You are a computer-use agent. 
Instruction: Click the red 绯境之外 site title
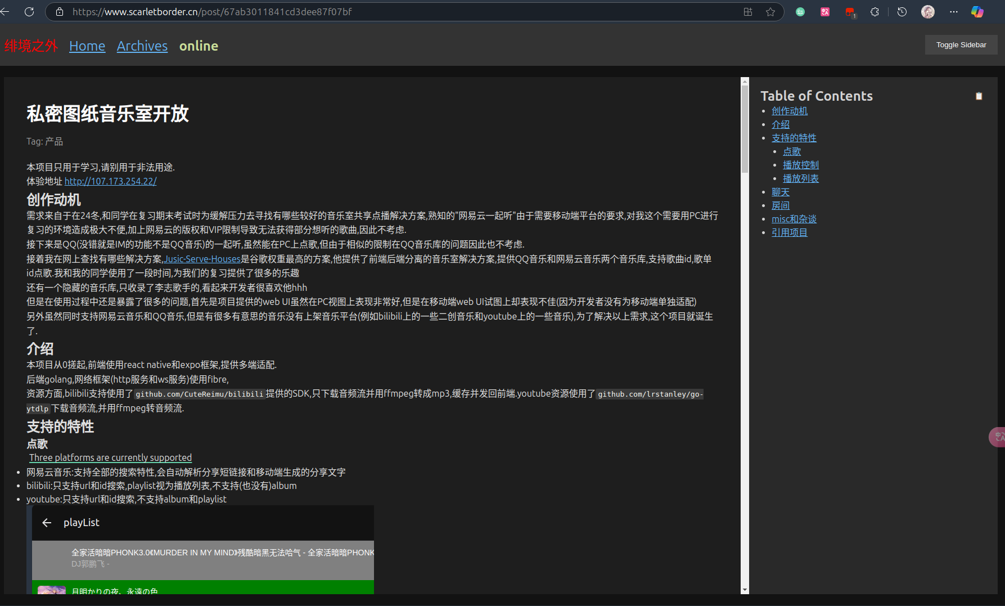[x=31, y=46]
